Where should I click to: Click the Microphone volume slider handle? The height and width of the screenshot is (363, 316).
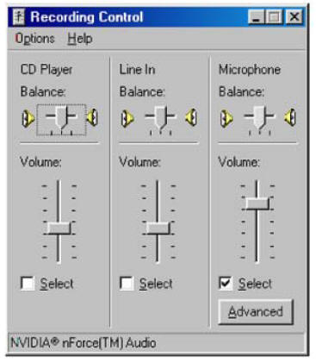coord(257,203)
